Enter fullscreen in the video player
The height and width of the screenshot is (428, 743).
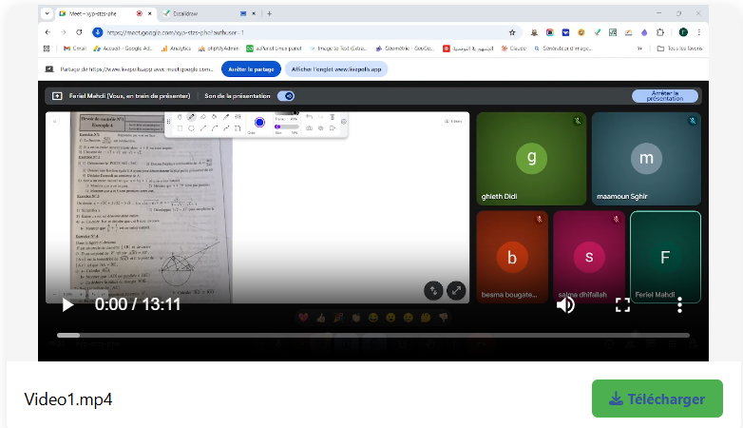point(622,305)
